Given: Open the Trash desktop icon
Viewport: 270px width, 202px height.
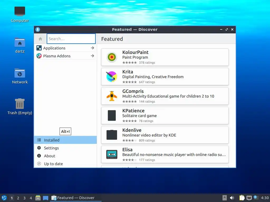Looking at the screenshot, I should coord(20,104).
